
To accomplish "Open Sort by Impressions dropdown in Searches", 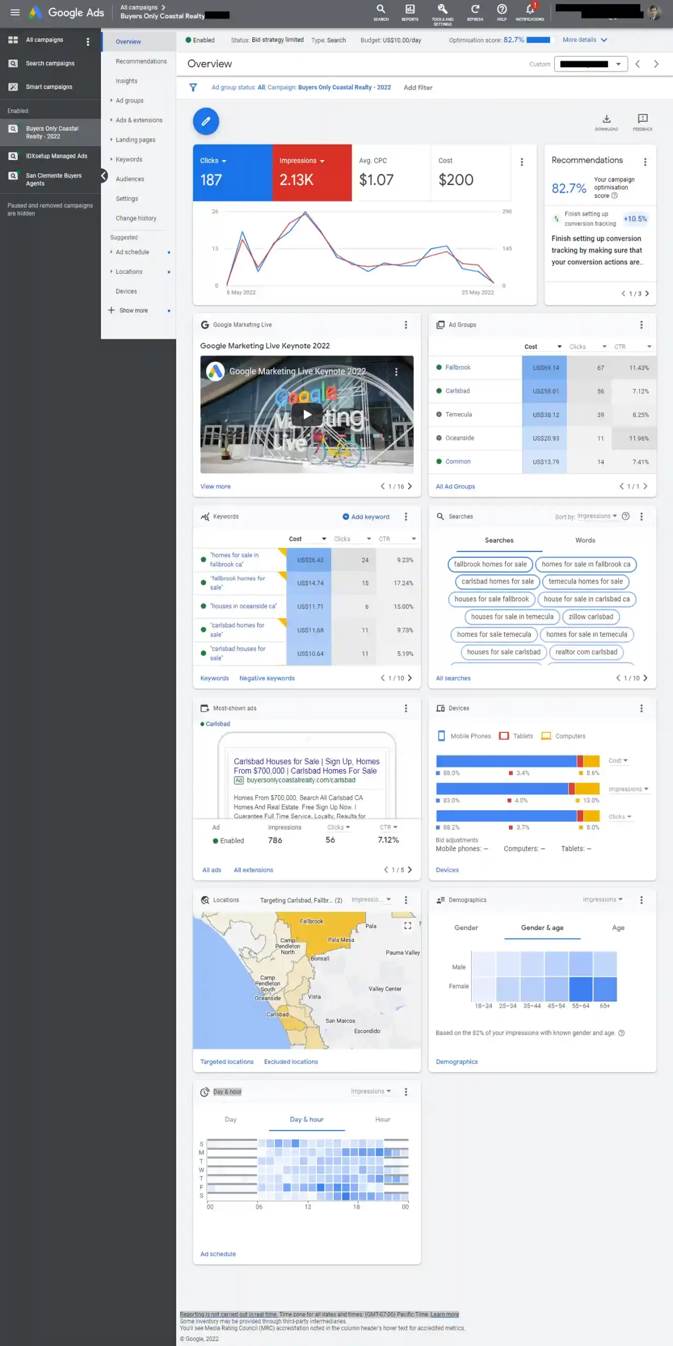I will tap(597, 516).
